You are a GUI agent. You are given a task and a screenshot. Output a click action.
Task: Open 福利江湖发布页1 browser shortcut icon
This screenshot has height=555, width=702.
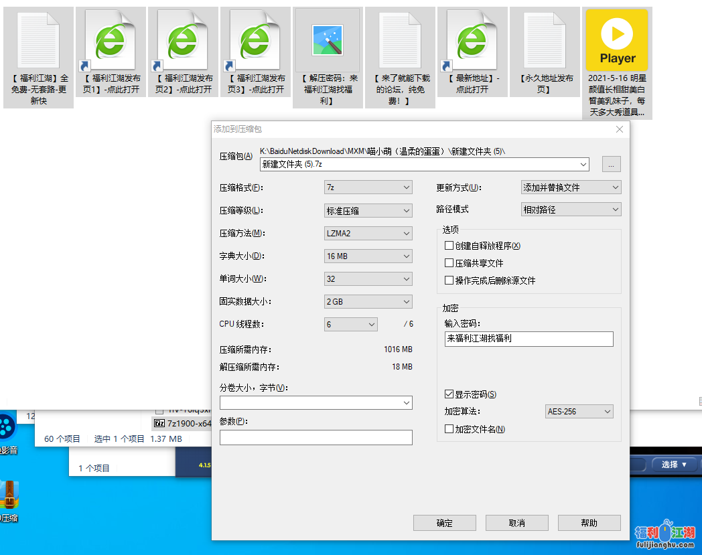111,40
